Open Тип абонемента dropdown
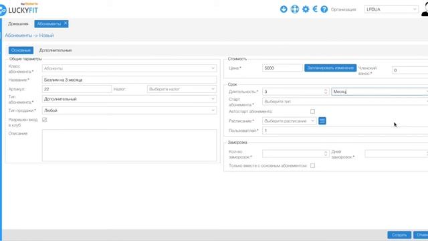This screenshot has width=428, height=241. click(x=129, y=99)
